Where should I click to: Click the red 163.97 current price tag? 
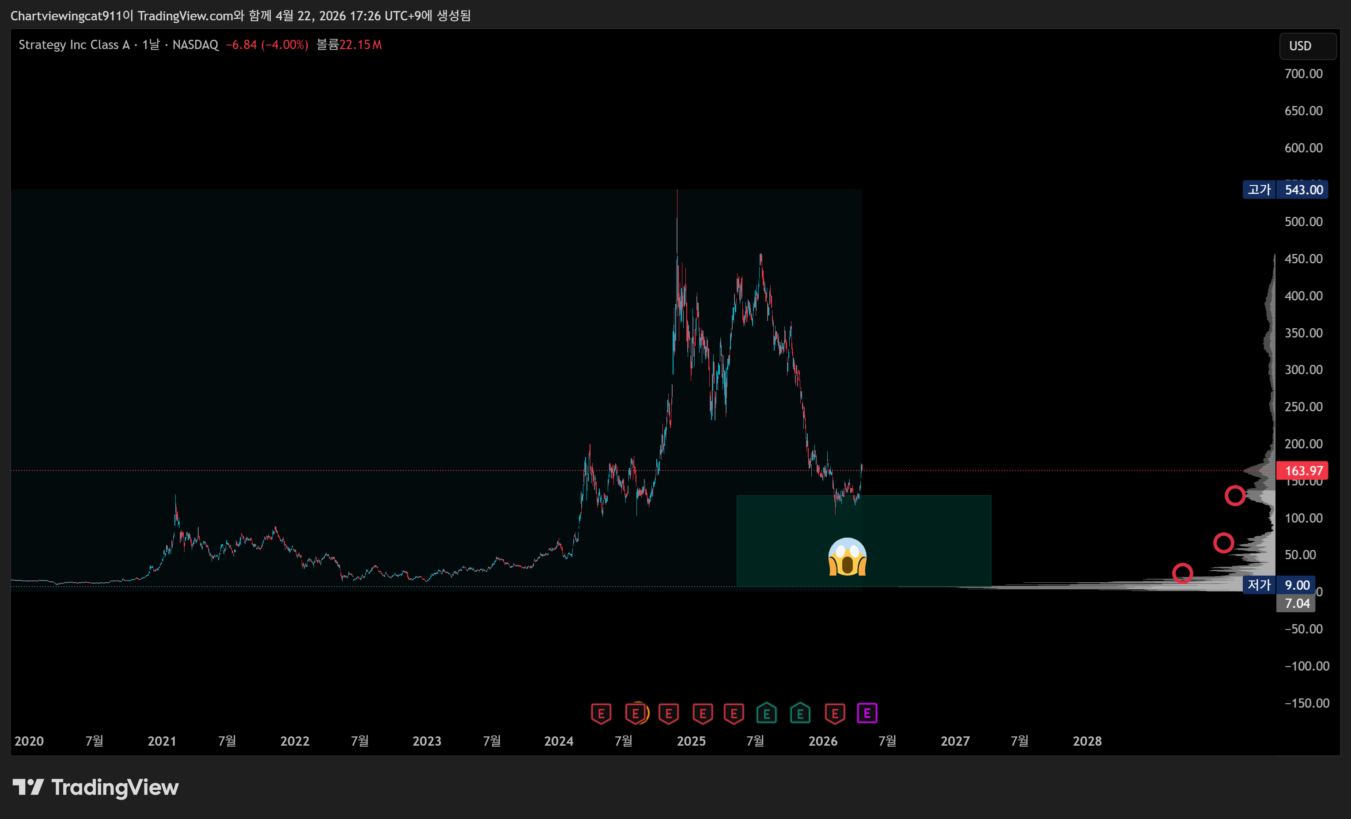tap(1303, 470)
